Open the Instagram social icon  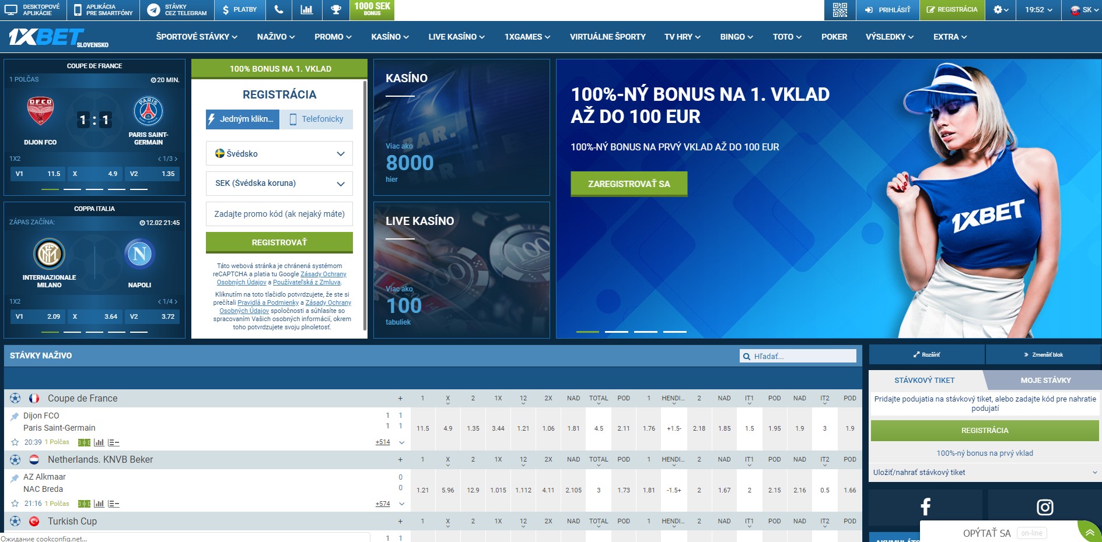pyautogui.click(x=1044, y=507)
